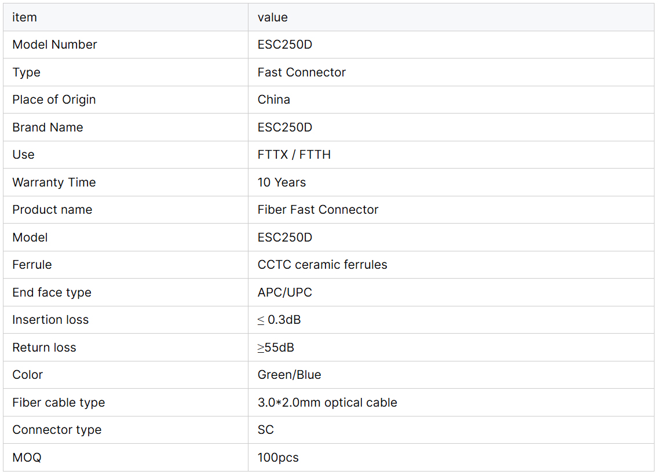
Task: Select the Product name label
Action: [x=52, y=210]
